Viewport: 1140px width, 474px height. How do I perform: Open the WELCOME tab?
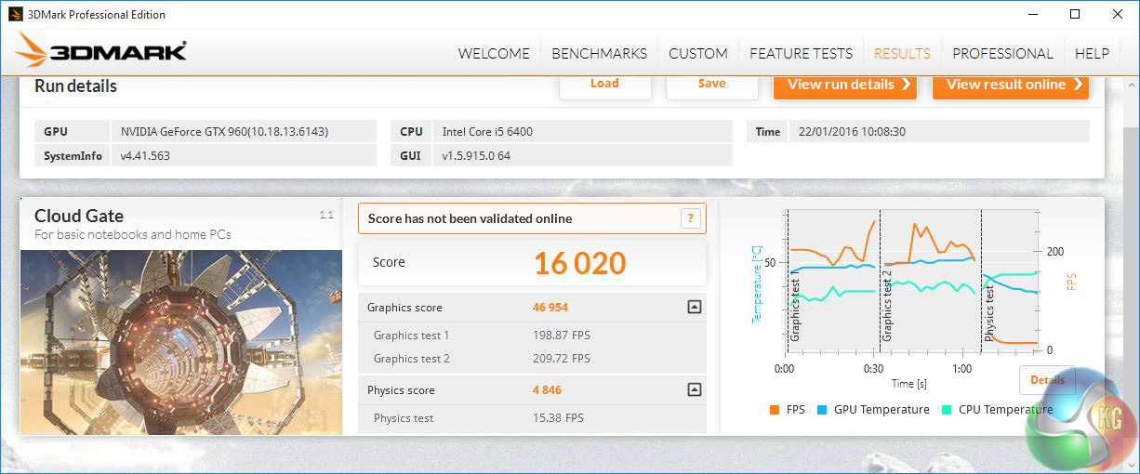494,54
